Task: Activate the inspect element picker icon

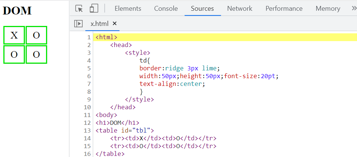Action: point(79,9)
